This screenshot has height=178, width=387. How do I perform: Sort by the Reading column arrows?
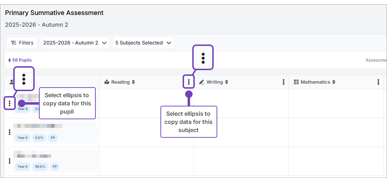[x=133, y=82]
